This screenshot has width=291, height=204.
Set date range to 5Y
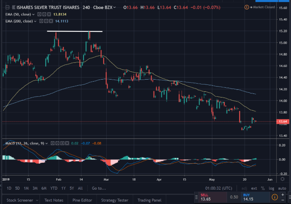click(72, 188)
